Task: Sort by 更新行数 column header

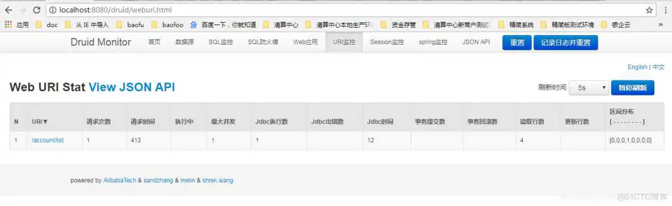Action: (577, 122)
